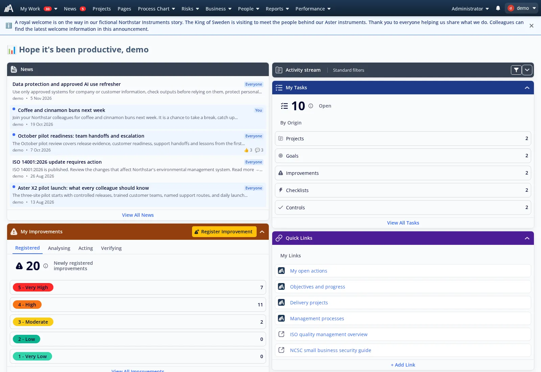Open the My Work menu
Viewport: 541px width, 372px height.
tap(39, 8)
